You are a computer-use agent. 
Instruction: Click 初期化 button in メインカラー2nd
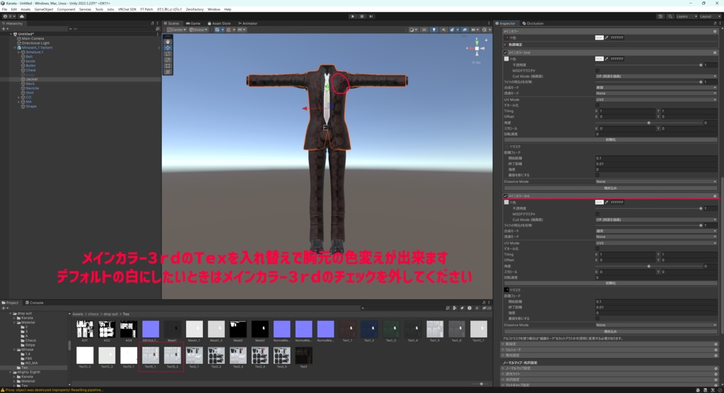coord(610,140)
